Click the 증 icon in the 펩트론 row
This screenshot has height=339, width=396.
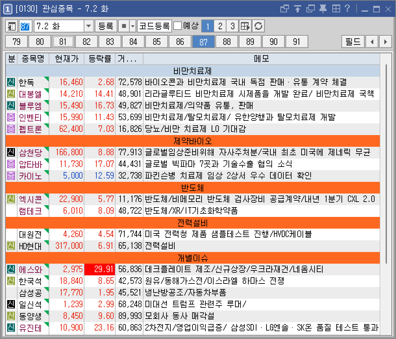pyautogui.click(x=11, y=129)
